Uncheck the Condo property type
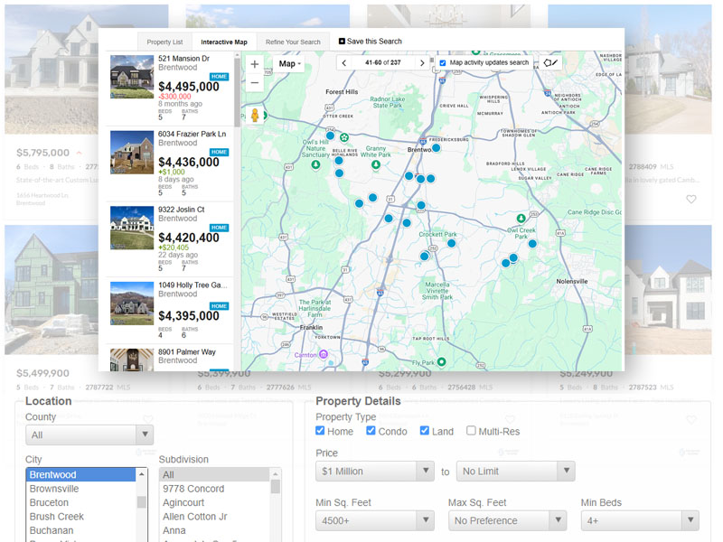Screen dimensions: 723x542 [x=371, y=431]
